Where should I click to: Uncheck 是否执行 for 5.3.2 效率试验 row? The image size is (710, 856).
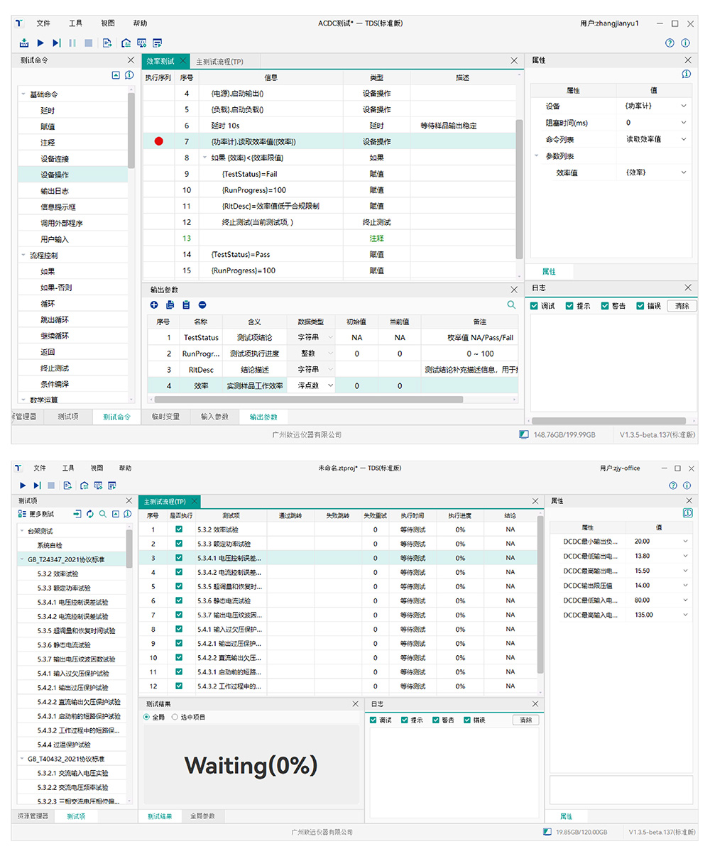coord(179,529)
